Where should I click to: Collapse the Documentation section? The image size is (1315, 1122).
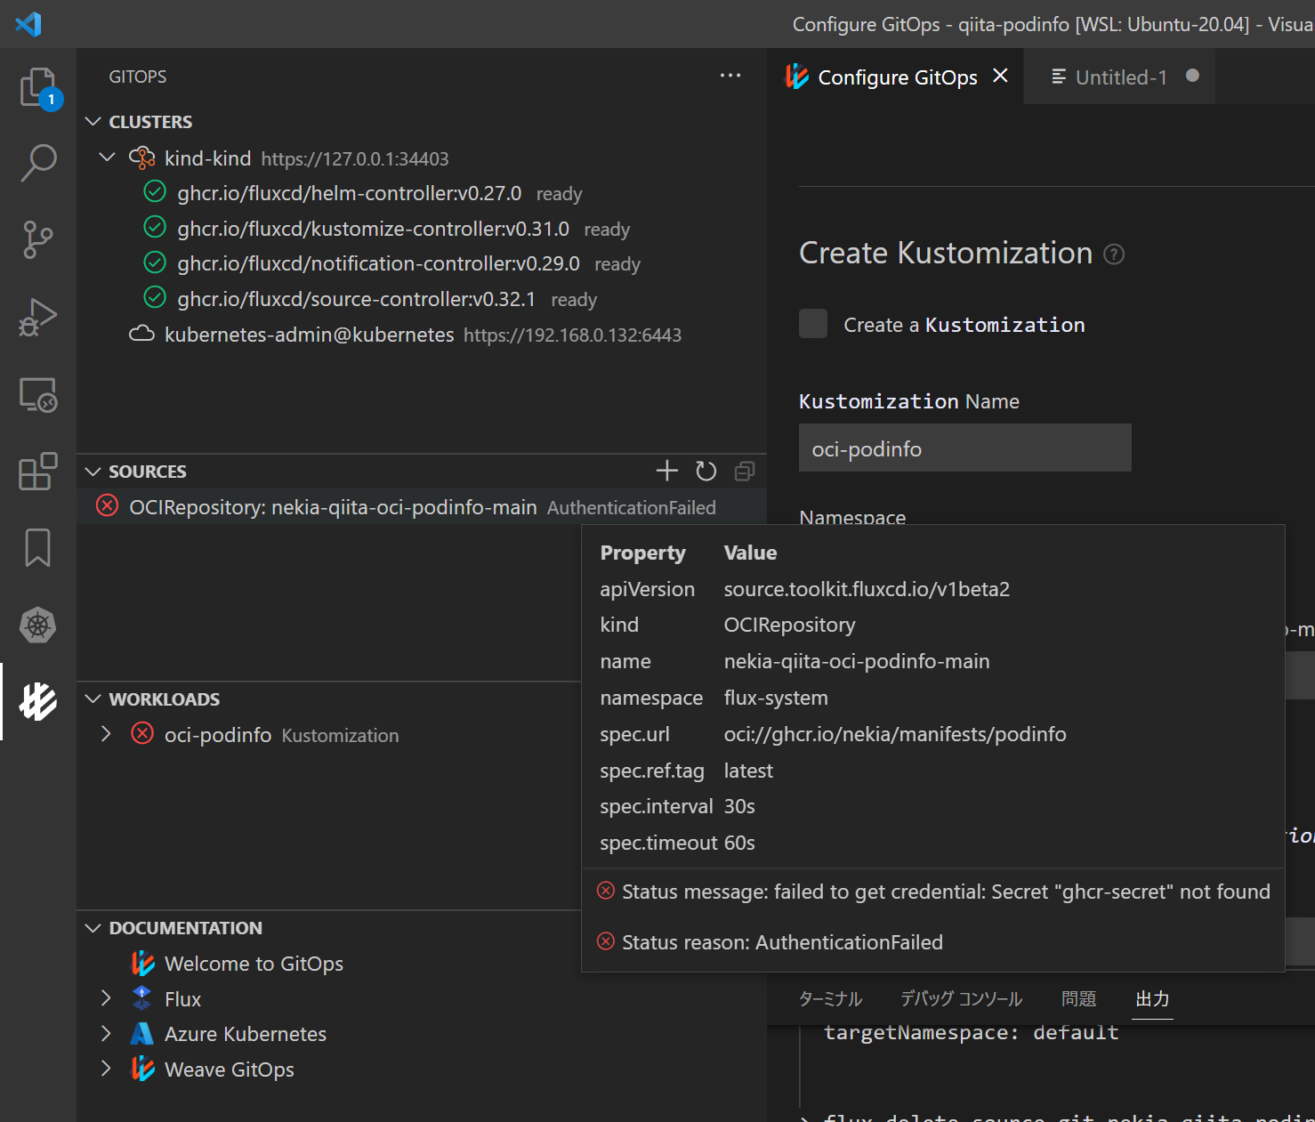pos(93,928)
